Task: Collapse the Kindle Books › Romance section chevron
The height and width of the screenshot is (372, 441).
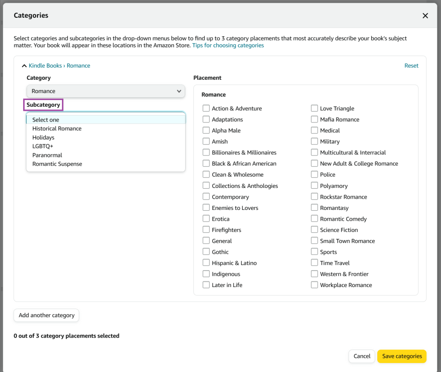Action: (24, 66)
